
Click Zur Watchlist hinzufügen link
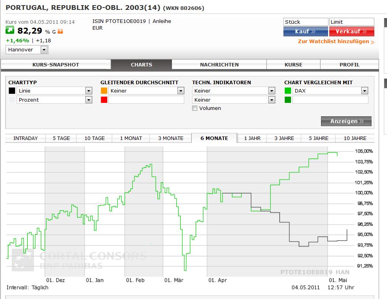click(x=333, y=42)
